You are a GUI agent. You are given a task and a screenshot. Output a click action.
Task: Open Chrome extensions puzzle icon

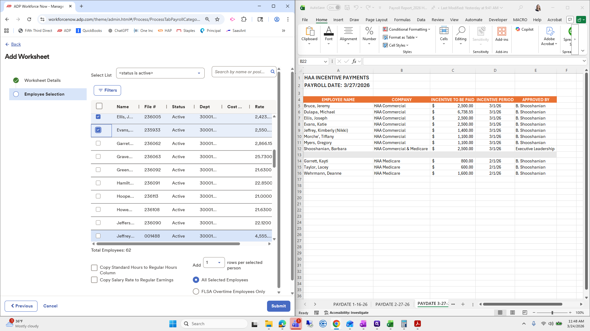click(244, 19)
